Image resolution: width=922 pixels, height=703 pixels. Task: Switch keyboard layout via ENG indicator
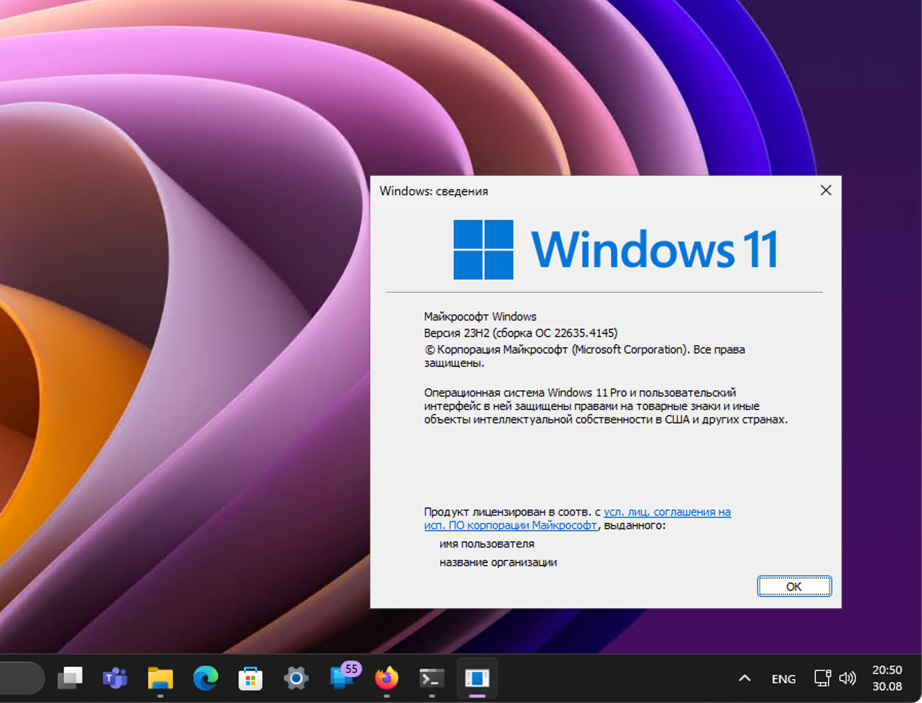(783, 678)
